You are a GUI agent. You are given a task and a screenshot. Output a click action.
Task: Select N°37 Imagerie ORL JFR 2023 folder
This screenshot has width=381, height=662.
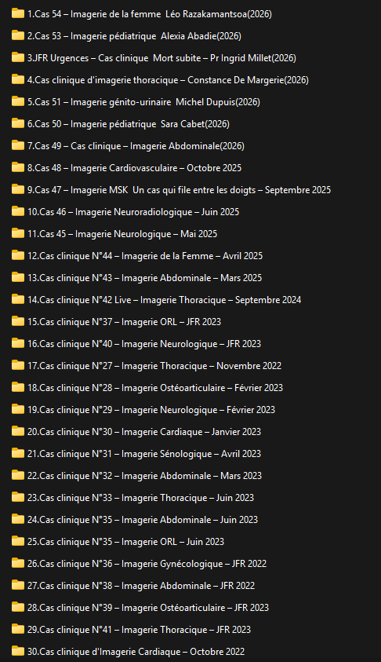point(125,321)
